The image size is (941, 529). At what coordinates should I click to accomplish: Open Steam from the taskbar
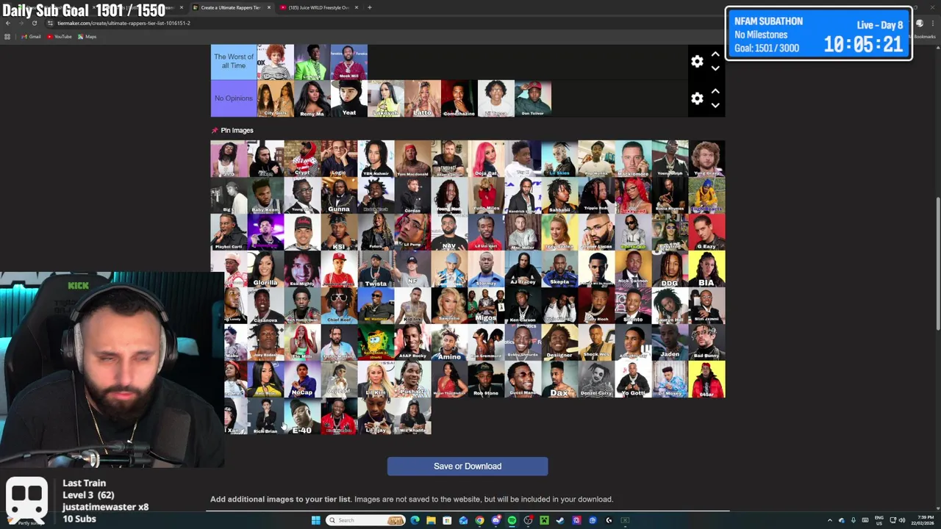[560, 520]
